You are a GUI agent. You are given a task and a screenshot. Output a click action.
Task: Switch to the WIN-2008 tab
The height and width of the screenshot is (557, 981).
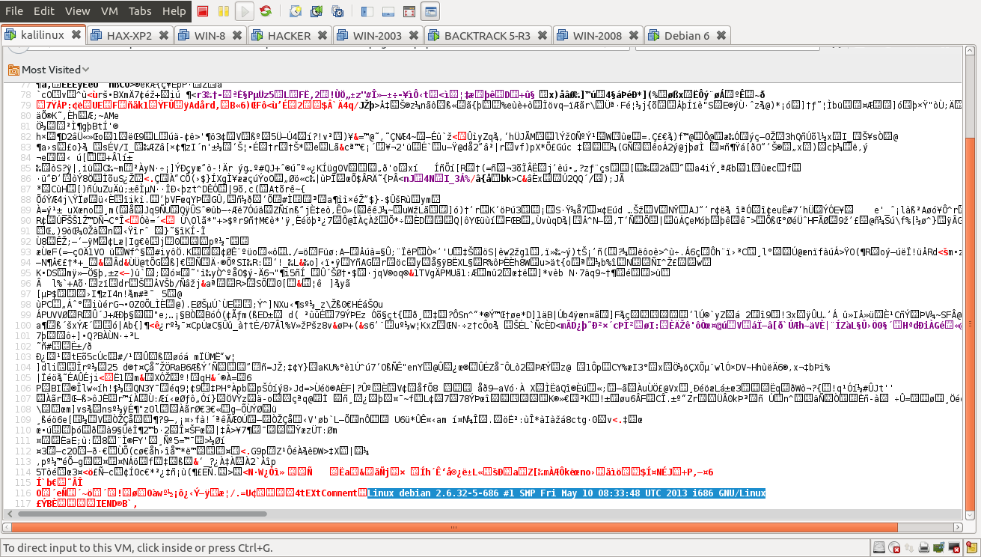tap(597, 35)
